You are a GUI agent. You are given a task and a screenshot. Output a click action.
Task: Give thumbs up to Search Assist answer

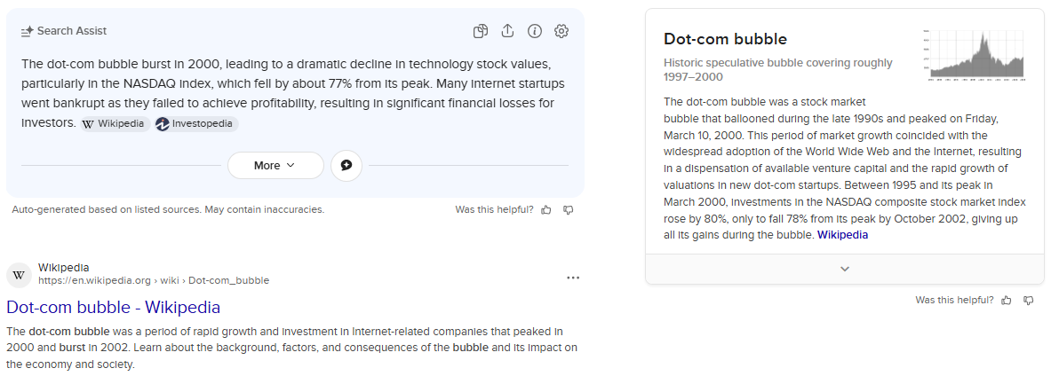point(546,210)
